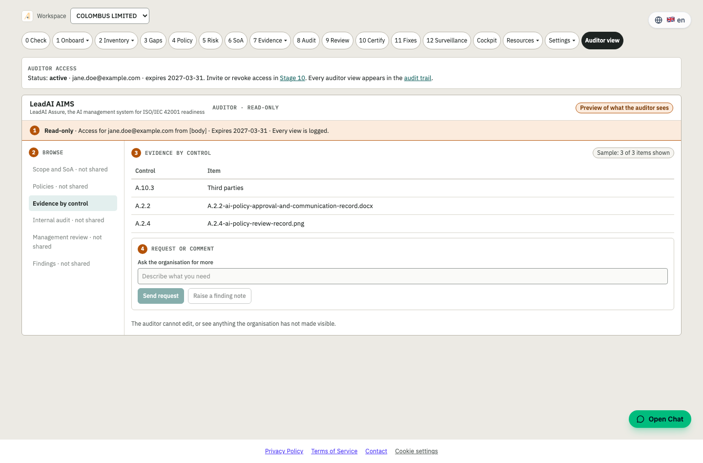The height and width of the screenshot is (463, 703).
Task: Expand the 1 Onboard menu
Action: [73, 41]
